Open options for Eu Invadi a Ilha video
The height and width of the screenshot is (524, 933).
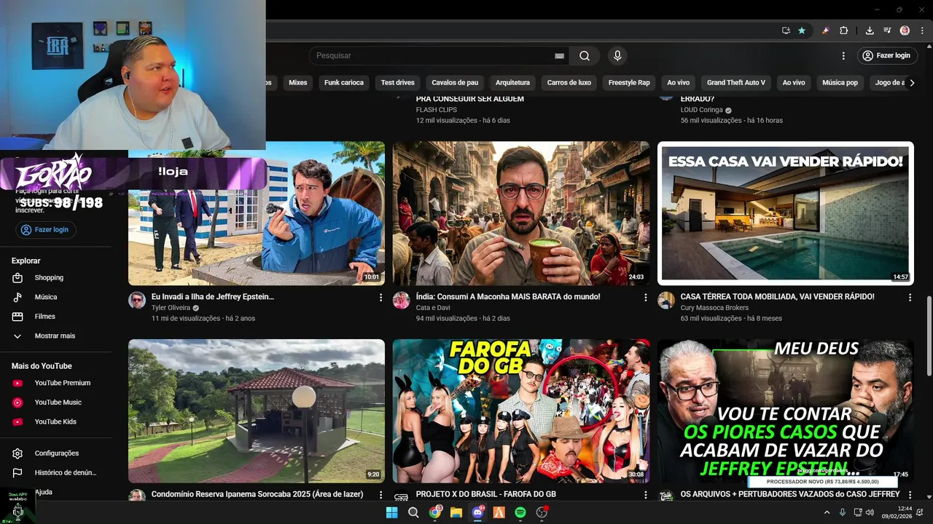pos(380,298)
